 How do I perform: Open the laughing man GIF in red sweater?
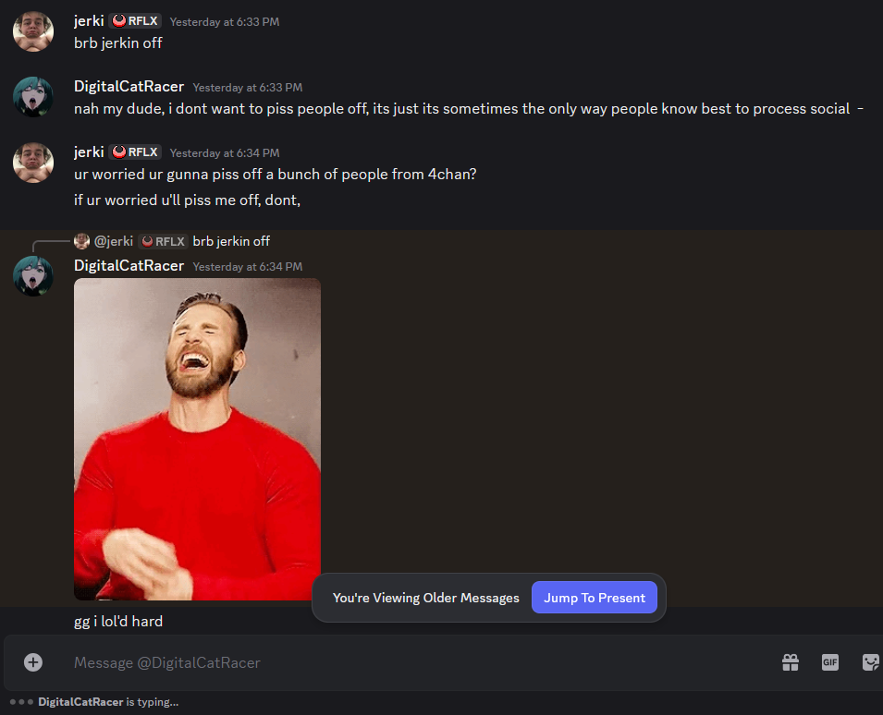pyautogui.click(x=197, y=440)
